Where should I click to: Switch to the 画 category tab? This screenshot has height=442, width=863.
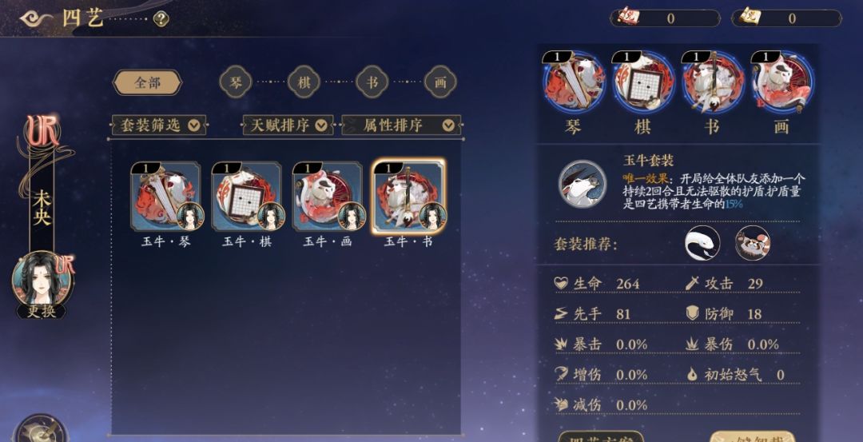click(440, 82)
